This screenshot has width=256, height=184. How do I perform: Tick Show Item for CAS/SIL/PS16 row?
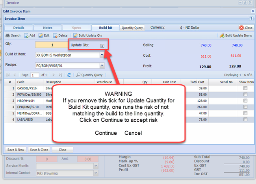(x=246, y=88)
